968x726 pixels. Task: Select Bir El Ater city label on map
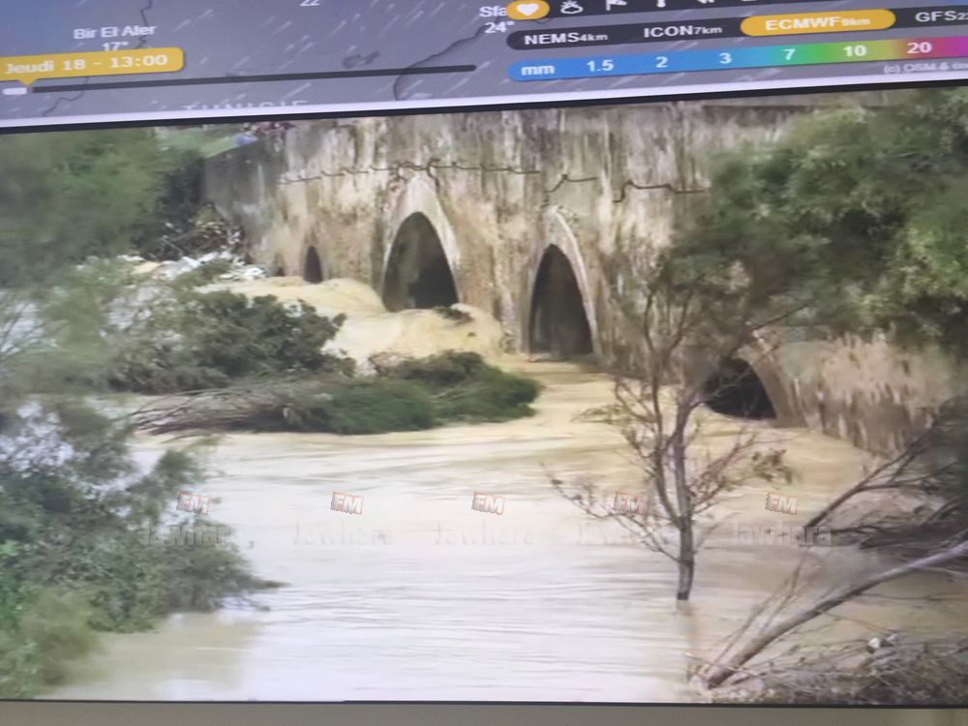tap(114, 32)
